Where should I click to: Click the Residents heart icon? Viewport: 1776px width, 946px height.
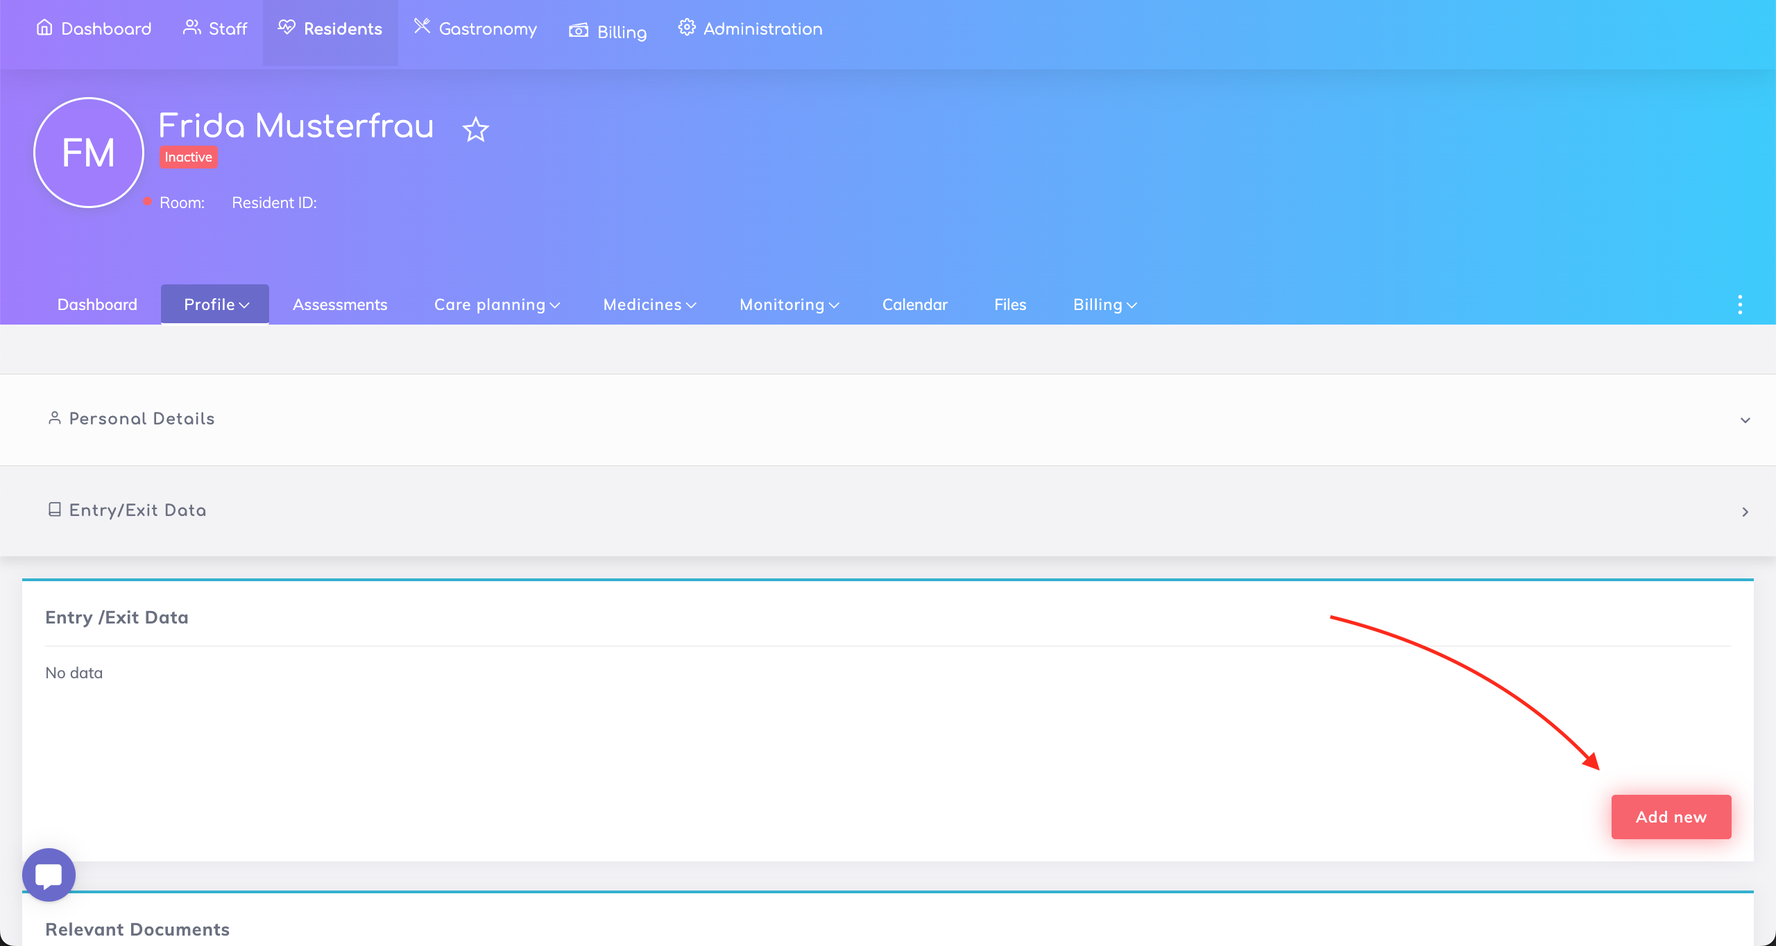(x=287, y=28)
